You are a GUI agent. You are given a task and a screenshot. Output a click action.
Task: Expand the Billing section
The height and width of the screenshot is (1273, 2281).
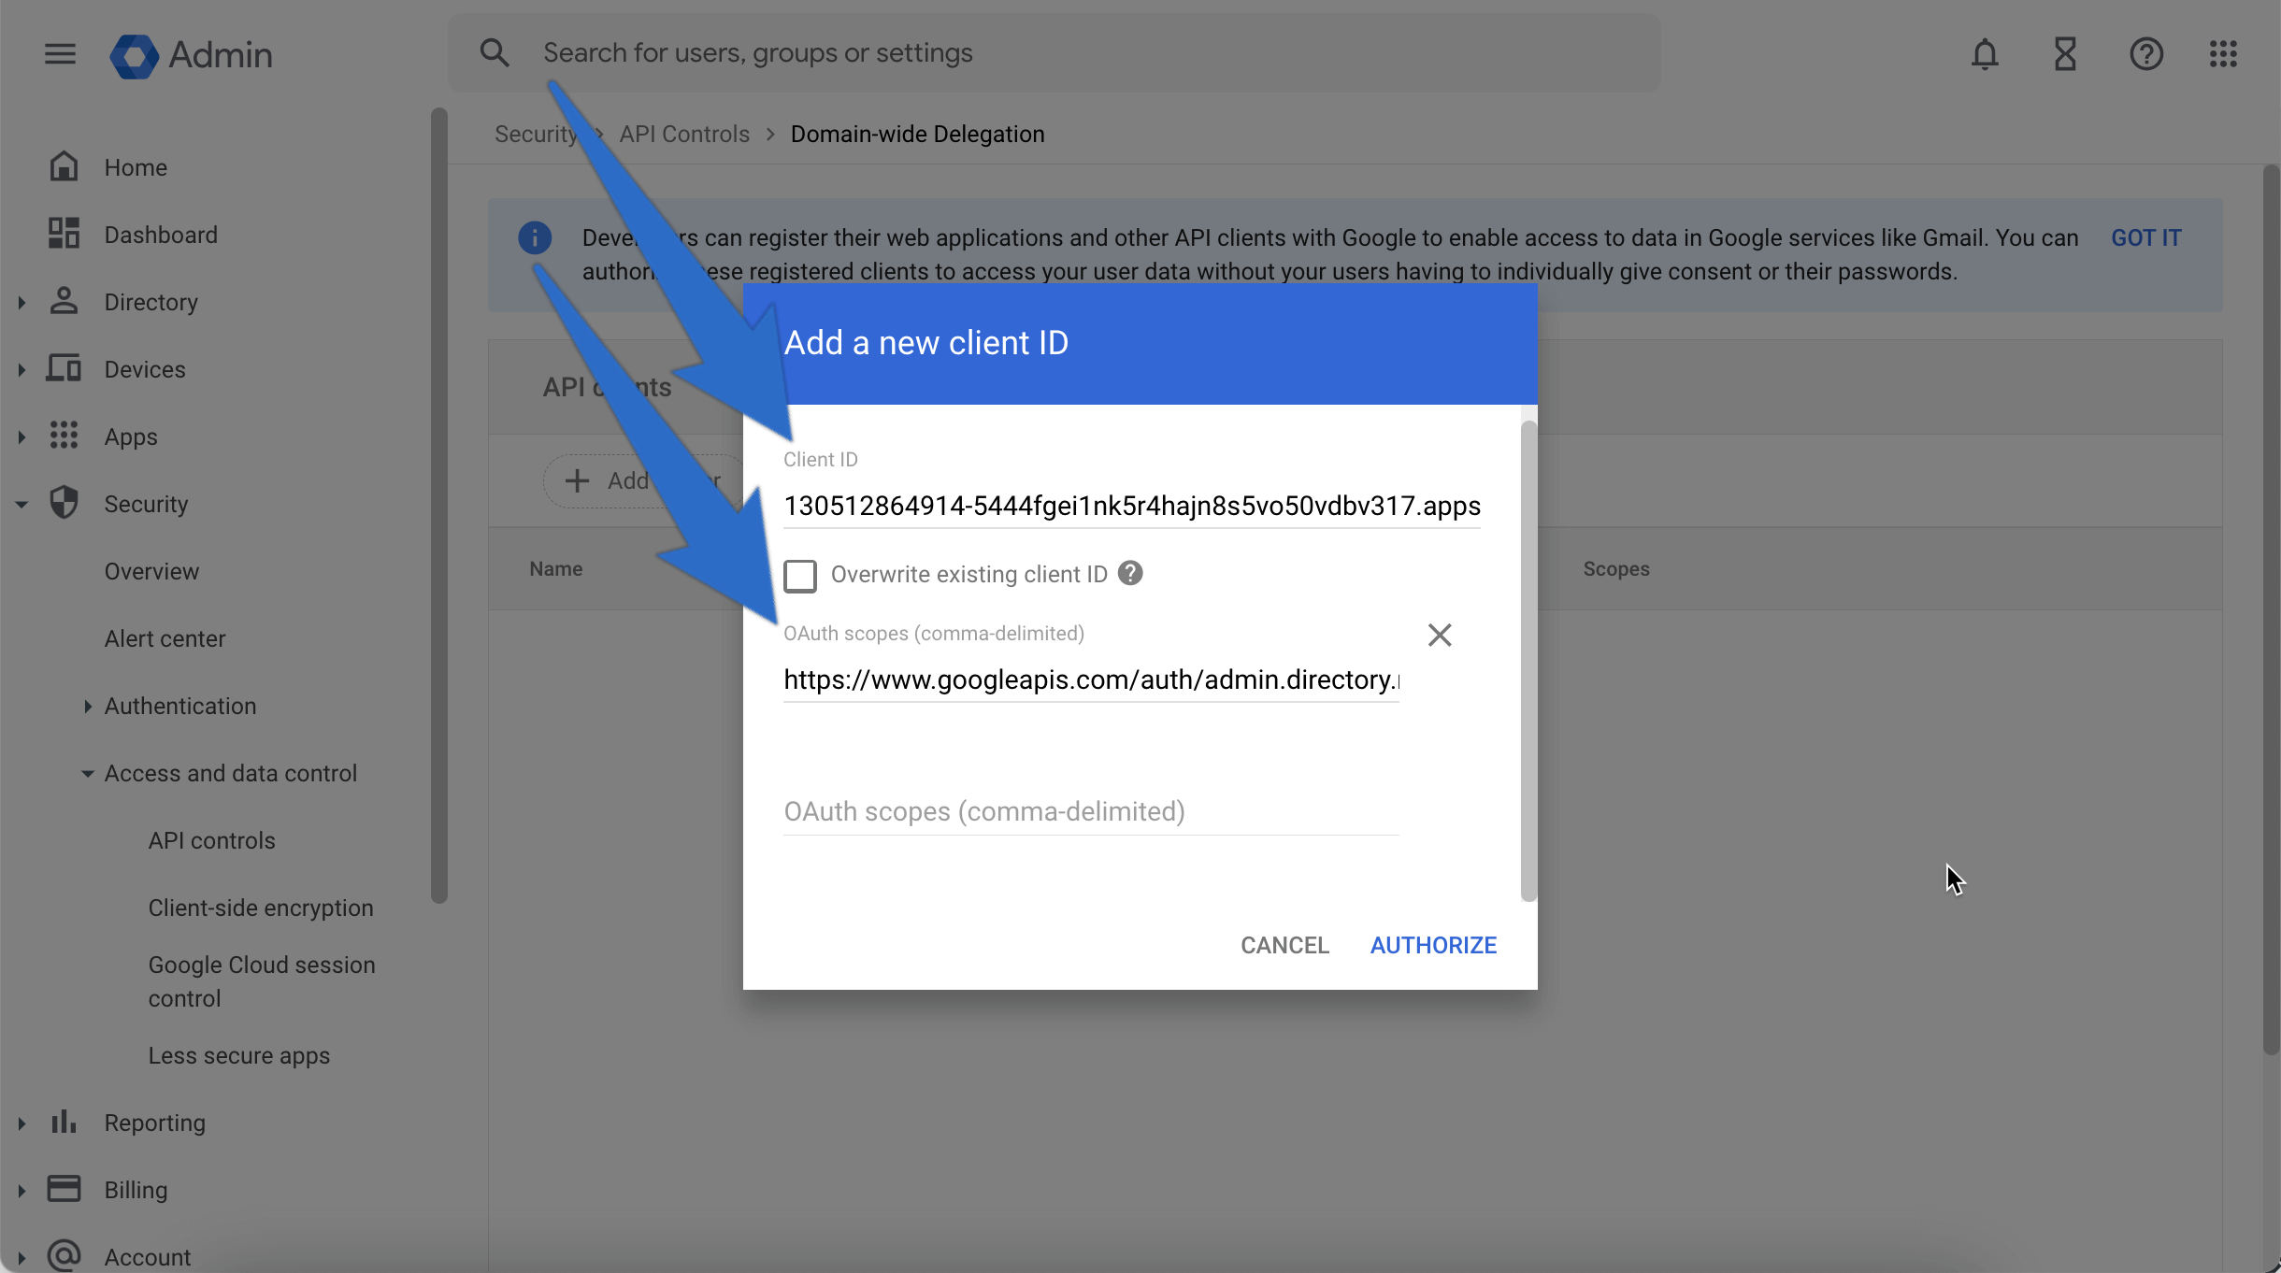click(x=22, y=1190)
